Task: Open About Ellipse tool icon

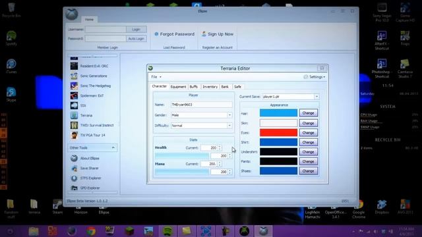Action: coord(74,158)
